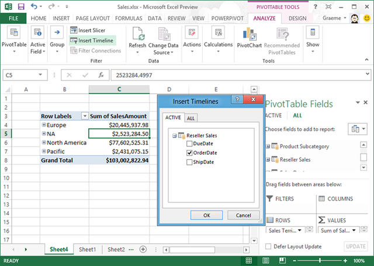Switch to ALL tab in Insert Timelines
The height and width of the screenshot is (266, 374).
191,118
